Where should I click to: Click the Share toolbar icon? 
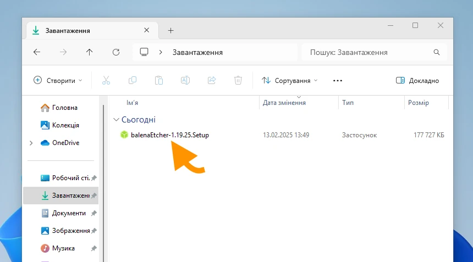[212, 80]
